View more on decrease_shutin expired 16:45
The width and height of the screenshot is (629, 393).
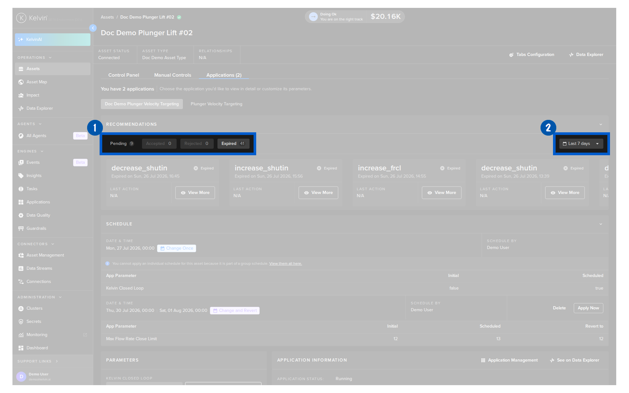pyautogui.click(x=195, y=193)
